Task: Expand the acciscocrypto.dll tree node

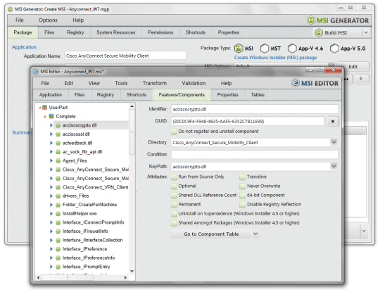Action: (51, 125)
